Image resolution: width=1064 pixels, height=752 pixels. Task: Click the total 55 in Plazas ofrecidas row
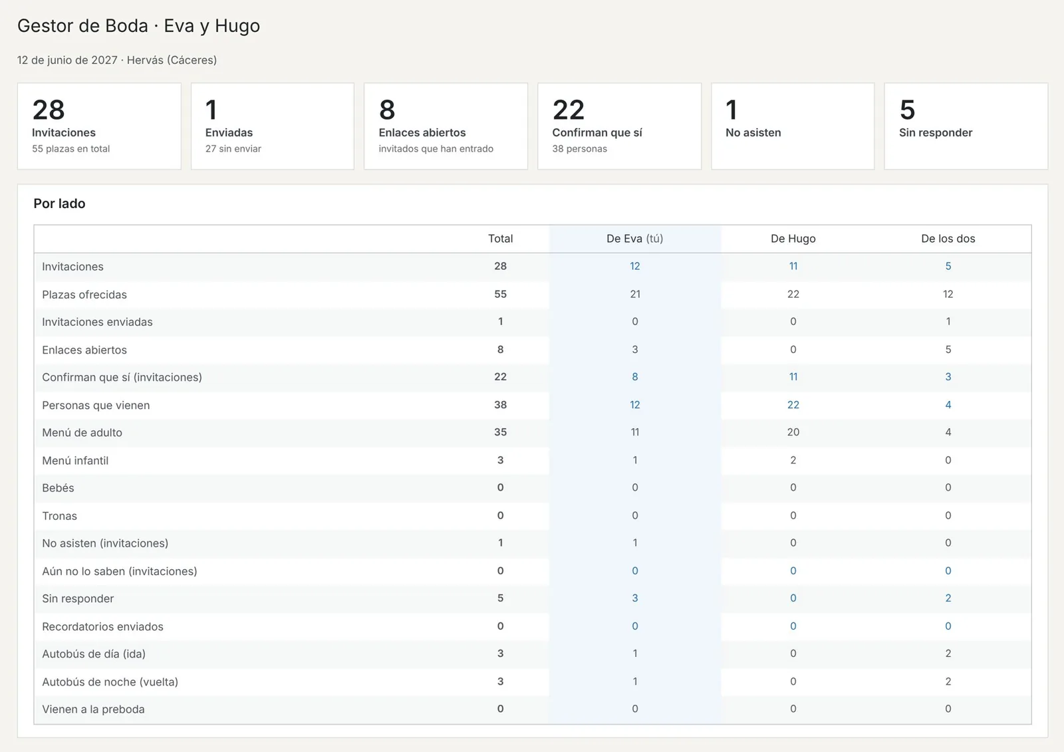(501, 294)
